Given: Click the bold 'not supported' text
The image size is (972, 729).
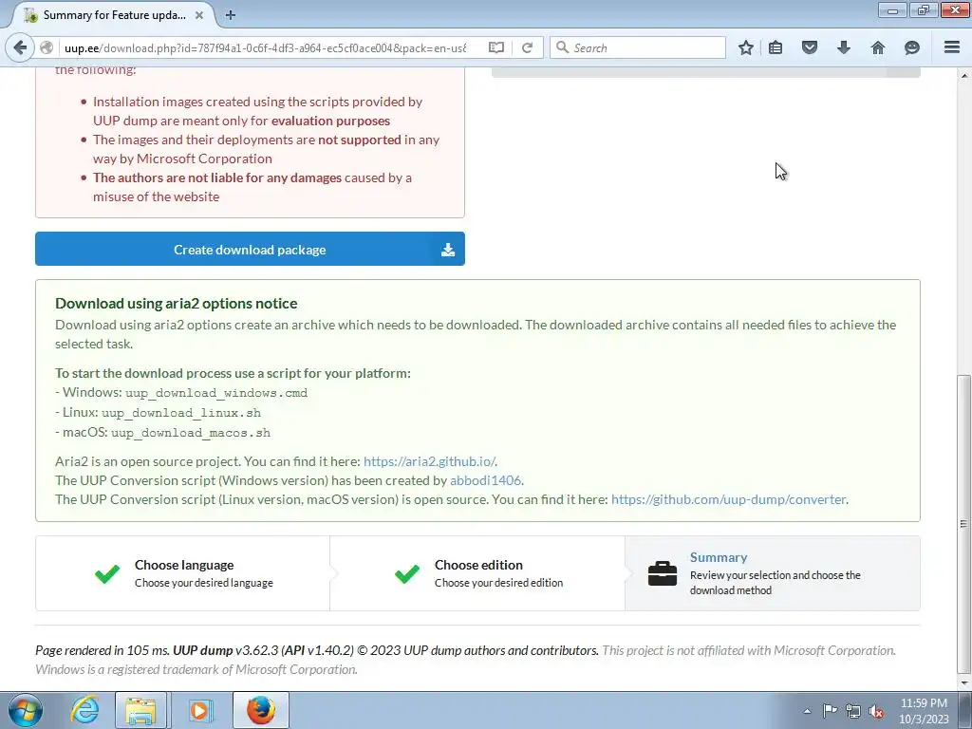Looking at the screenshot, I should (360, 140).
